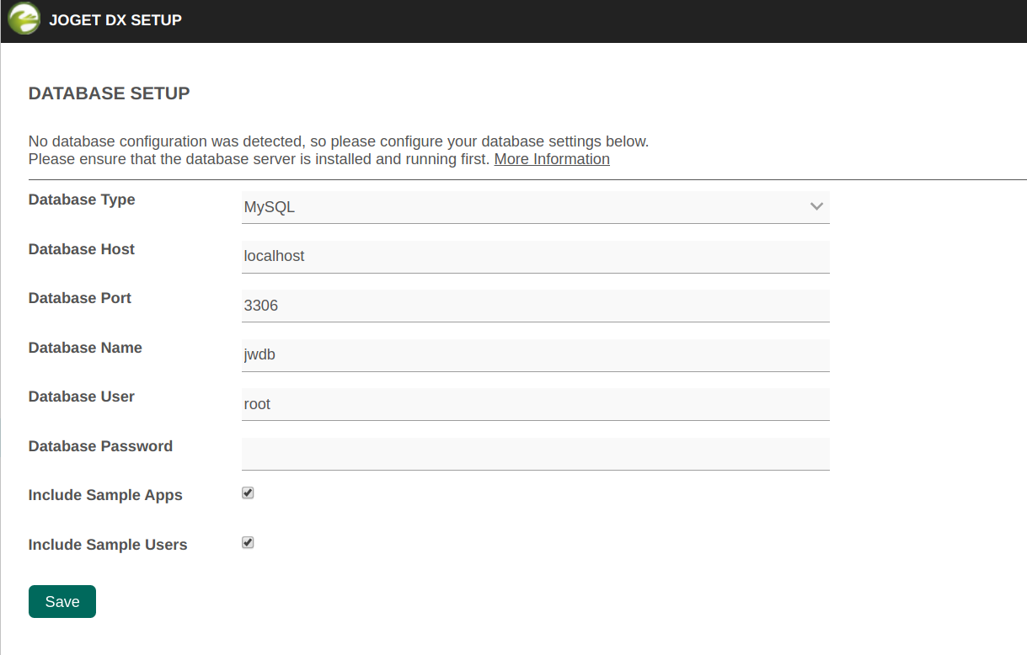The height and width of the screenshot is (655, 1027).
Task: Toggle the Include Sample Users checkbox
Action: pos(248,543)
